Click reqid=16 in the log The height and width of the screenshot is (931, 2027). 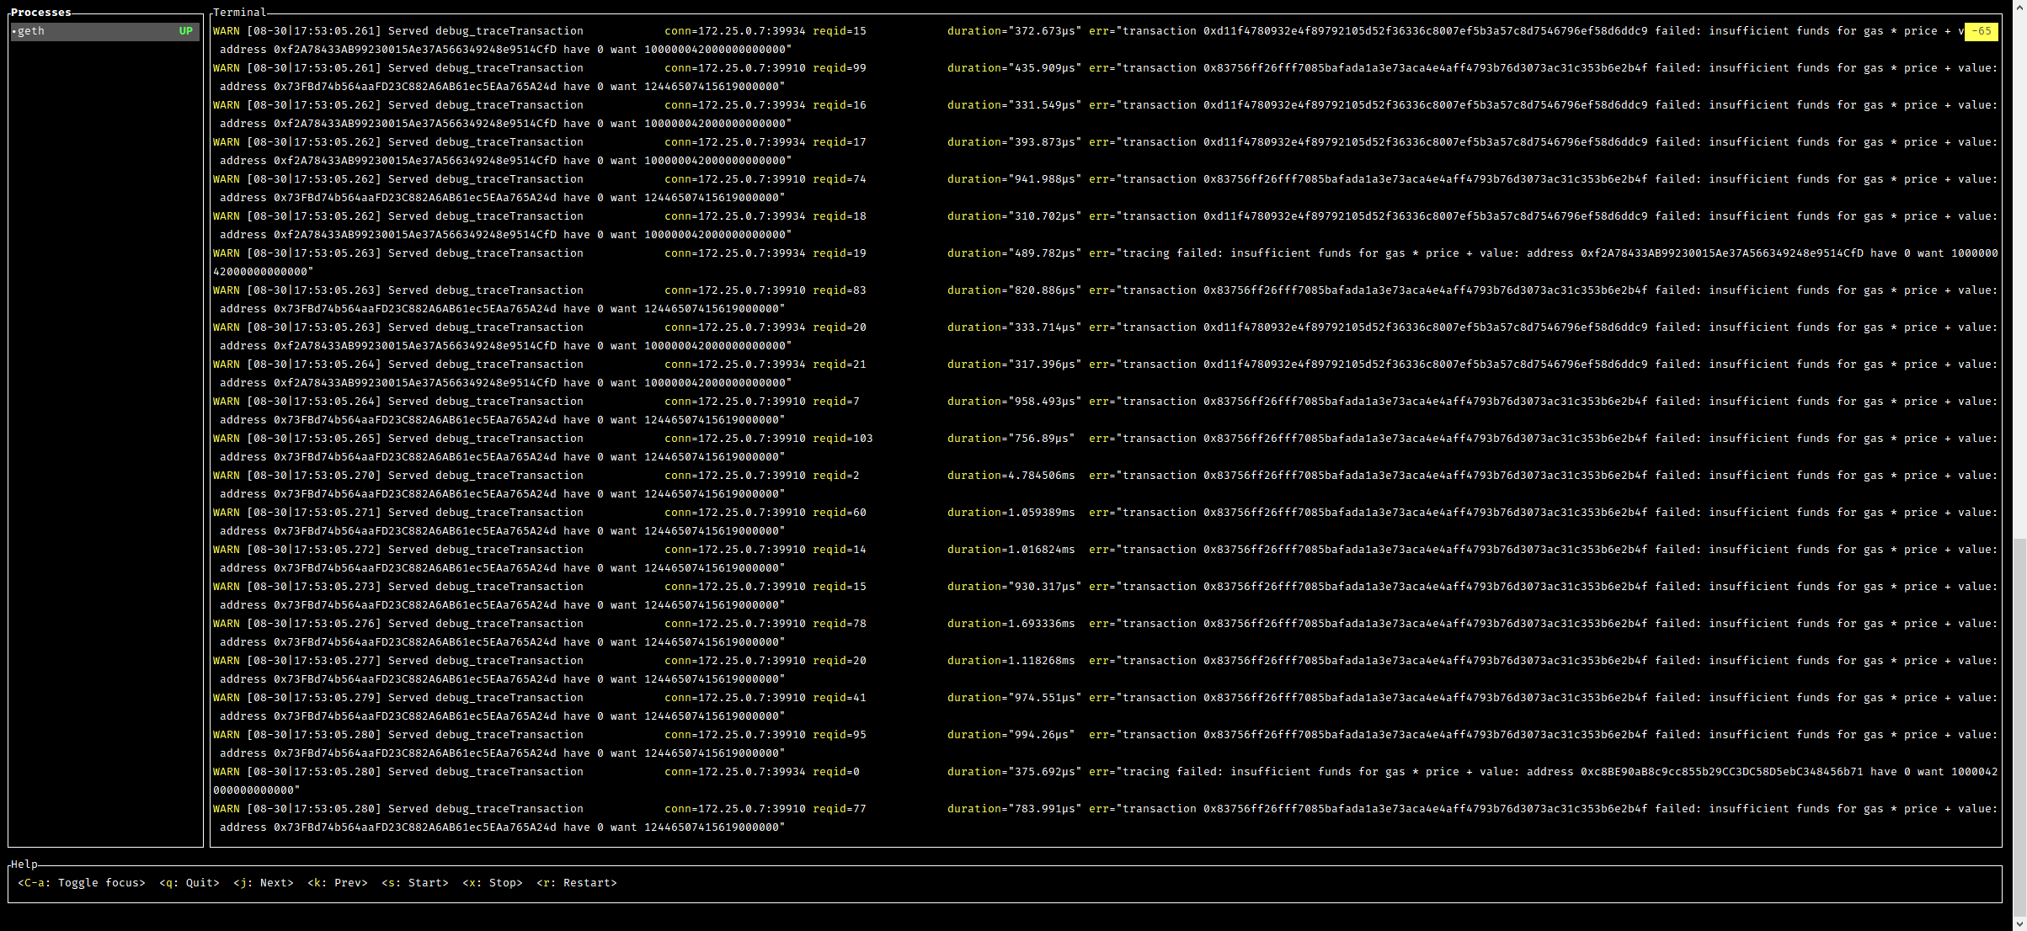tap(840, 105)
